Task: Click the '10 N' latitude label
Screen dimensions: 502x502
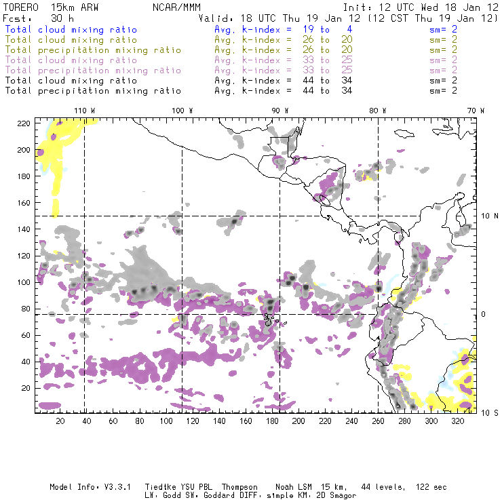Action: 490,216
